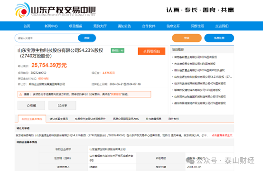Screen dimensions: 263x171
Task: Open the 首页 navigation item
Action: click(27, 26)
